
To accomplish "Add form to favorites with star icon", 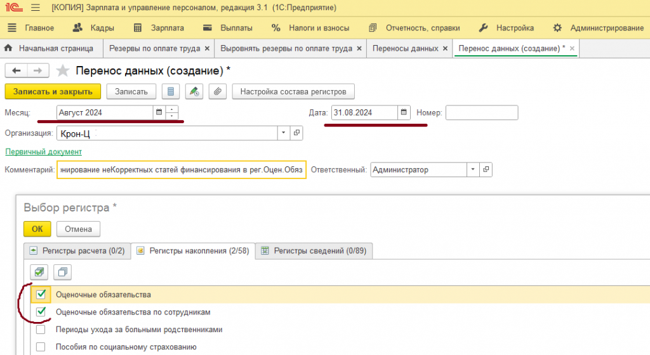I will (63, 70).
